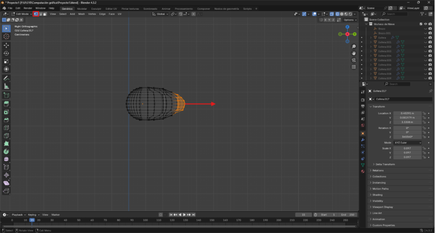Activate the Measure tool
435x233 pixels.
[7, 86]
